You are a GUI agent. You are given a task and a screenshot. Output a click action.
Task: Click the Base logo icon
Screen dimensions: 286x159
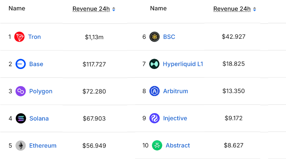click(21, 64)
